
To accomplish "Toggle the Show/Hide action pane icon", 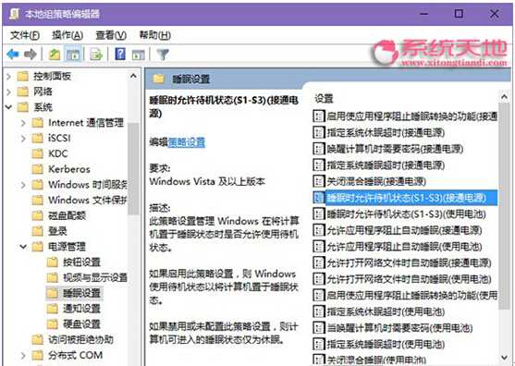I will 139,55.
